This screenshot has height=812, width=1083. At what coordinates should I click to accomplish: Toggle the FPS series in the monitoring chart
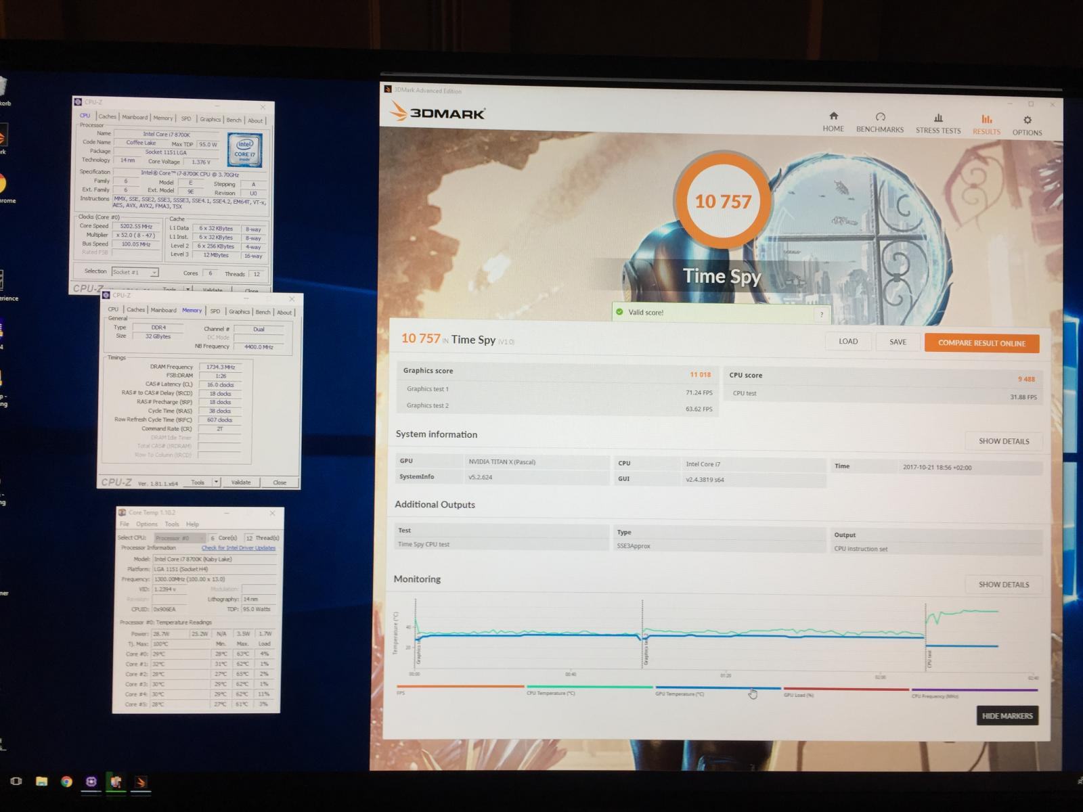pos(460,689)
